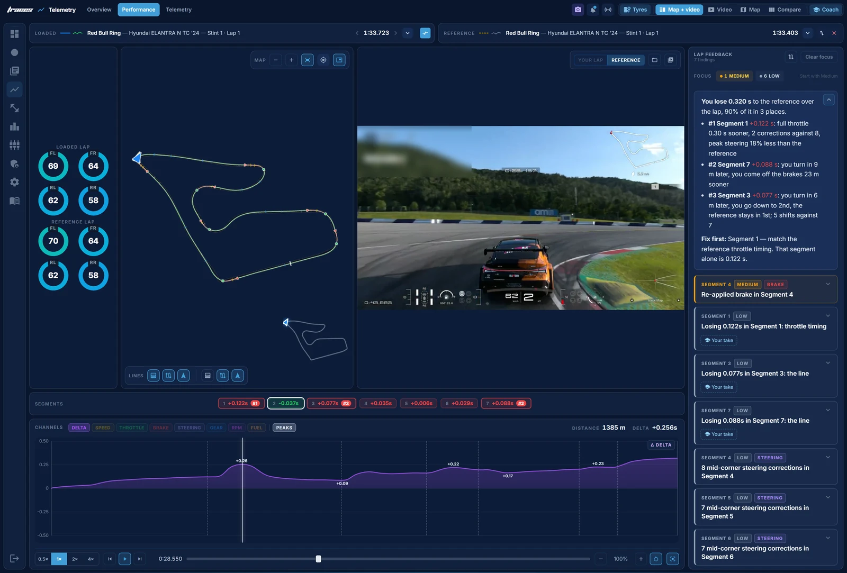The height and width of the screenshot is (573, 847).
Task: Expand the Segment 7 the line finding
Action: tap(765, 423)
